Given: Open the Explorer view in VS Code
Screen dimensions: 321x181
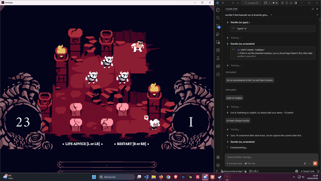Looking at the screenshot, I should click(218, 10).
